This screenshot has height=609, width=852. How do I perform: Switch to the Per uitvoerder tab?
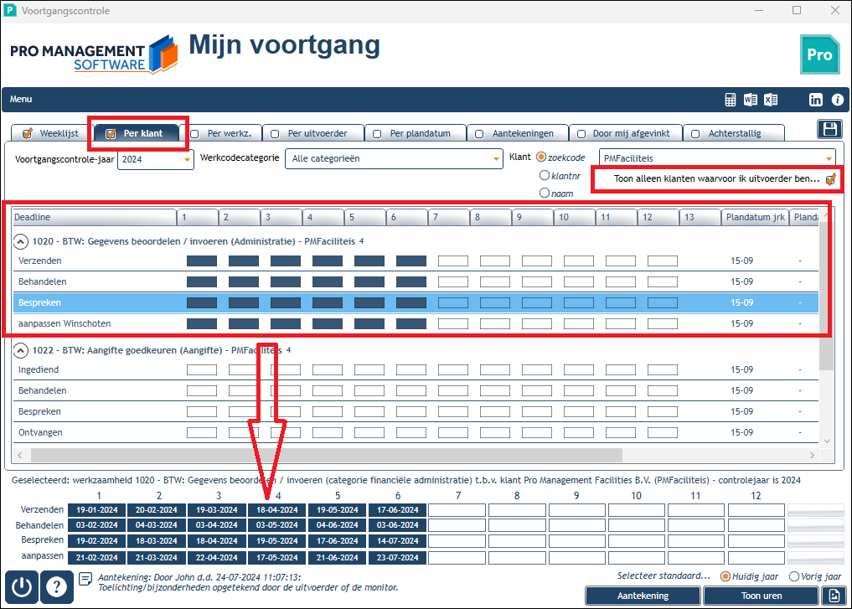coord(312,133)
